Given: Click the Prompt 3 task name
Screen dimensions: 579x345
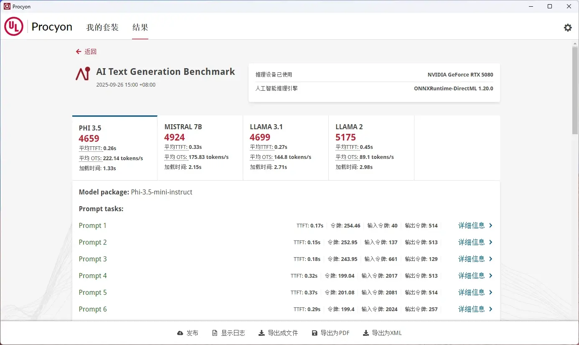Looking at the screenshot, I should 93,259.
